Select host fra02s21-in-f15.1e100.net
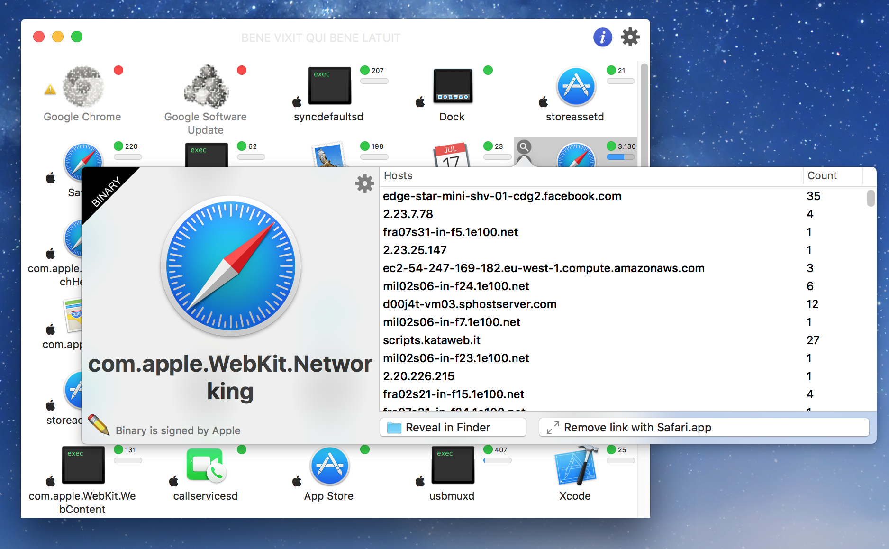 click(624, 394)
